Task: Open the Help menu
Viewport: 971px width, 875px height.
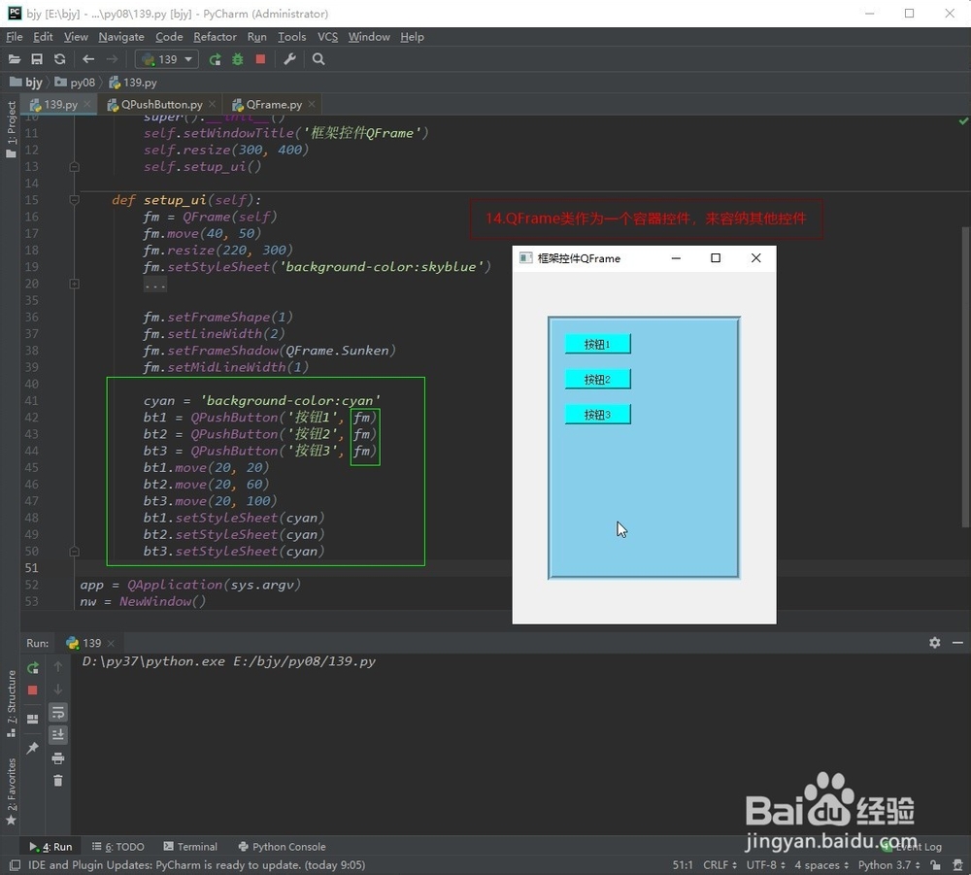Action: click(412, 37)
